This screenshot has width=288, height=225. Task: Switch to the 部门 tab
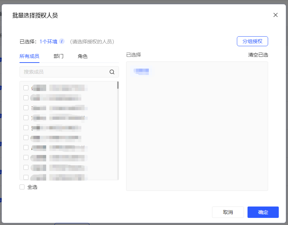(58, 56)
